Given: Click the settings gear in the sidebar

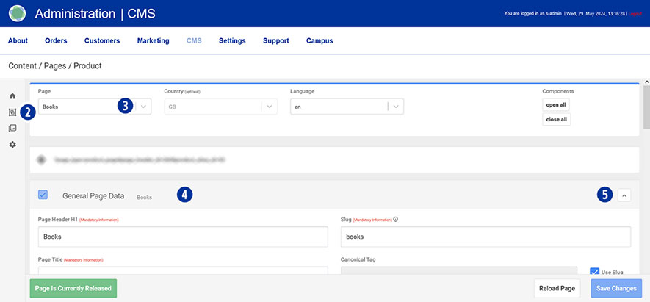Looking at the screenshot, I should [x=12, y=145].
